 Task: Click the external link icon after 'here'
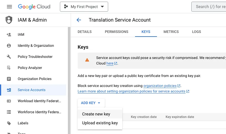click(x=116, y=63)
